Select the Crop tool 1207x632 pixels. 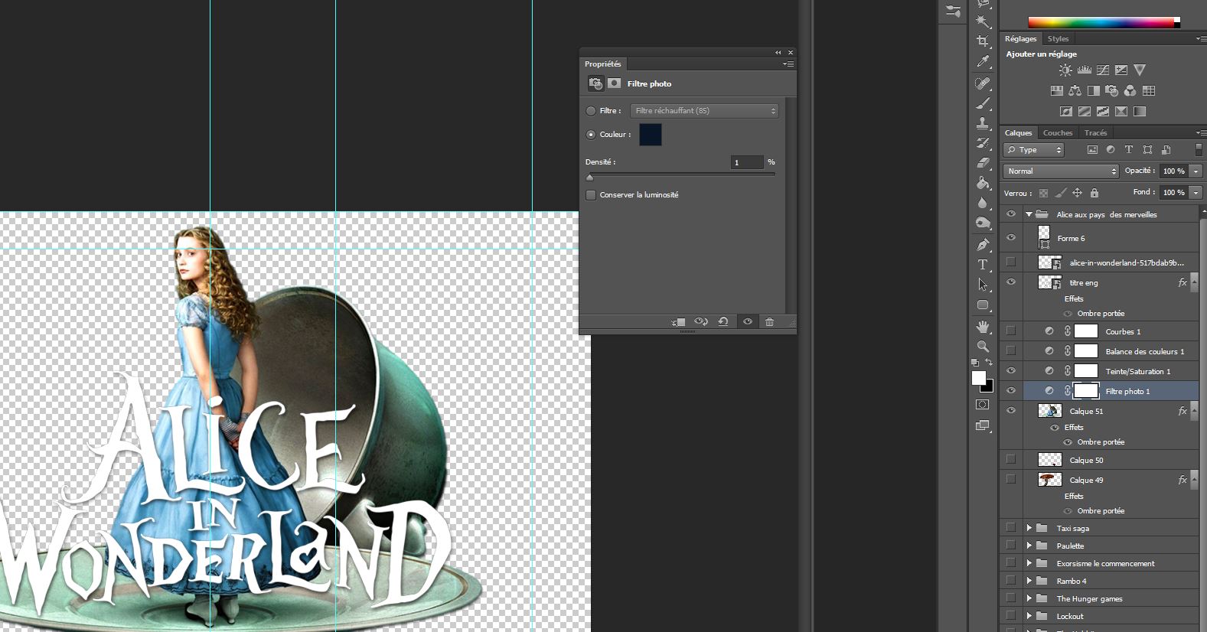(983, 41)
